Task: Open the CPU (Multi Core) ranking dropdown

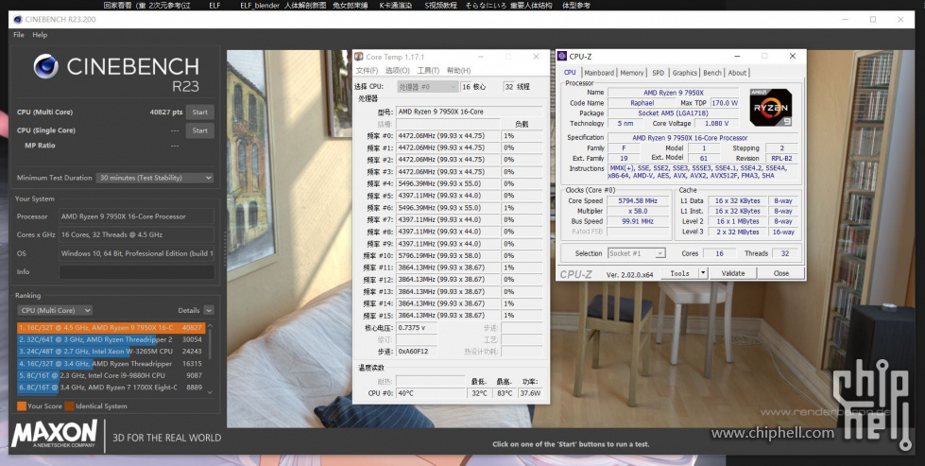Action: 54,310
